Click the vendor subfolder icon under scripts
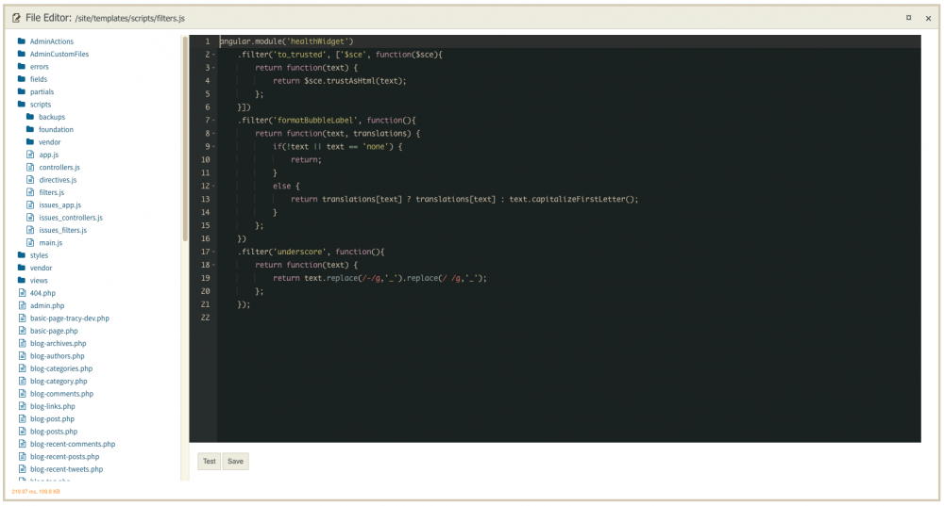Screen dimensions: 944x506 tap(29, 142)
